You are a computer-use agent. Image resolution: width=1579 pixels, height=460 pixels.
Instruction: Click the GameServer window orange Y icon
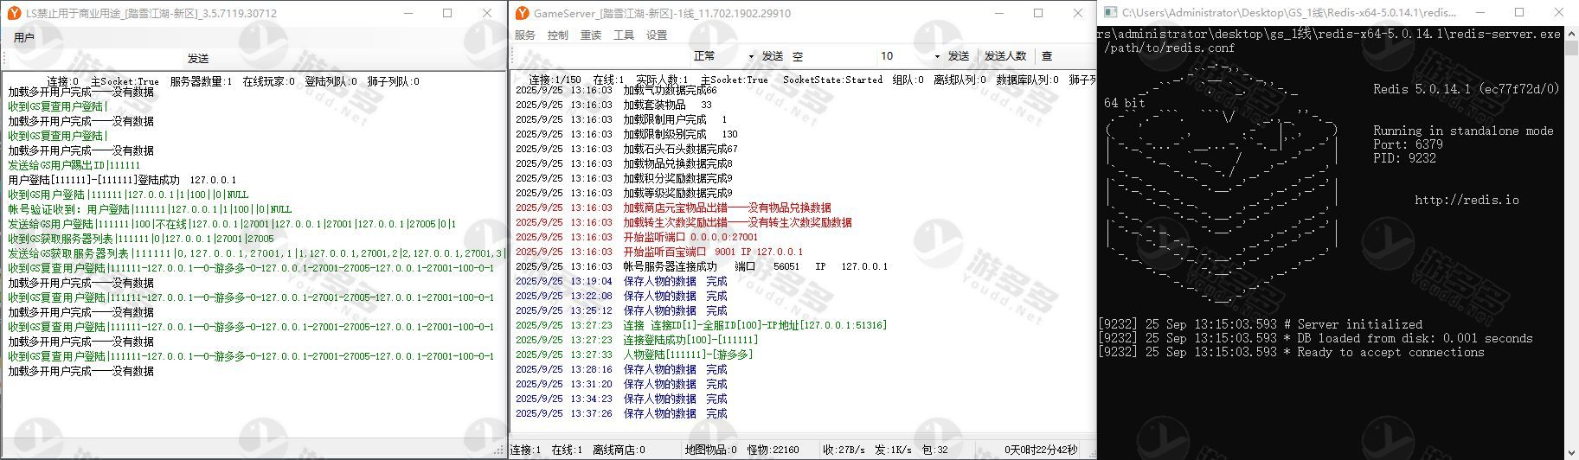(x=522, y=14)
